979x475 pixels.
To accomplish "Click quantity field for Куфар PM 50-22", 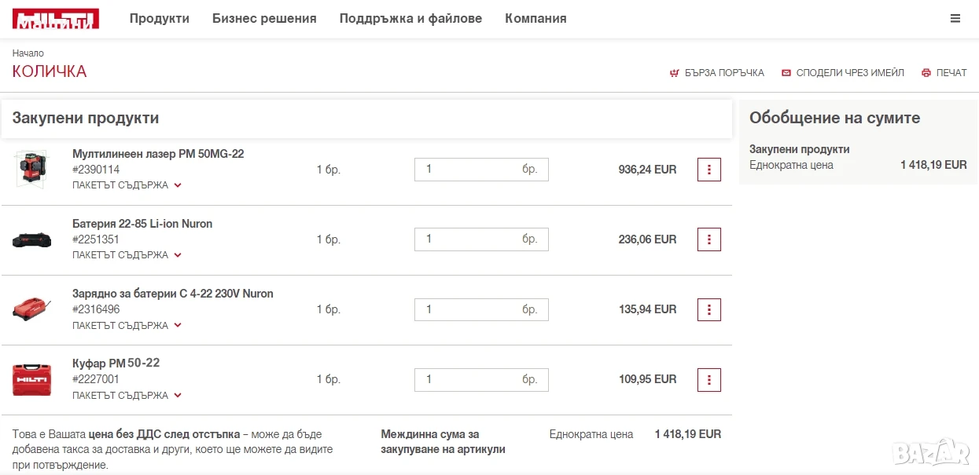I will [x=481, y=380].
